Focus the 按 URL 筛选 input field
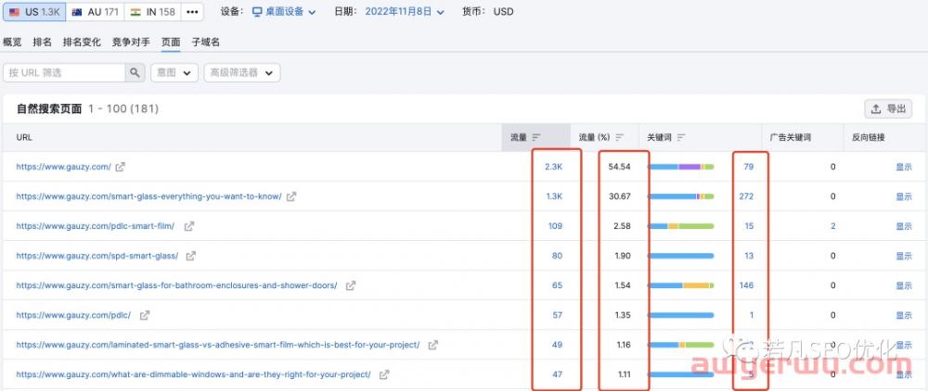This screenshot has height=391, width=928. pos(64,72)
